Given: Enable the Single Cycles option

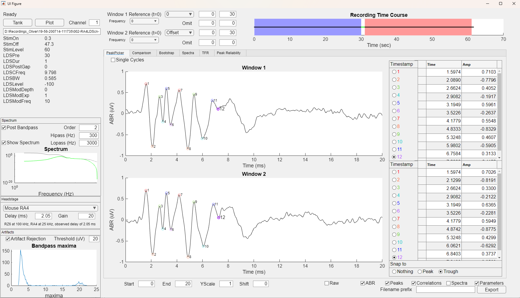Looking at the screenshot, I should (113, 60).
